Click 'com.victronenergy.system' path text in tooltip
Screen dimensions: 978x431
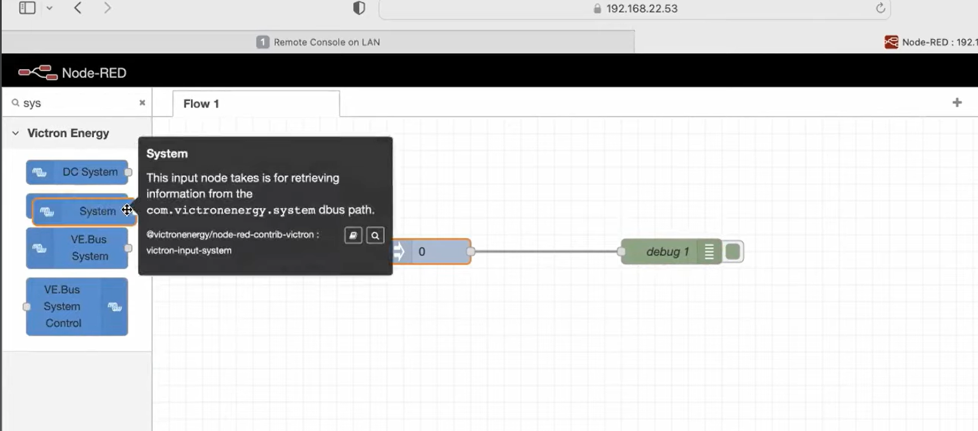[x=231, y=210]
